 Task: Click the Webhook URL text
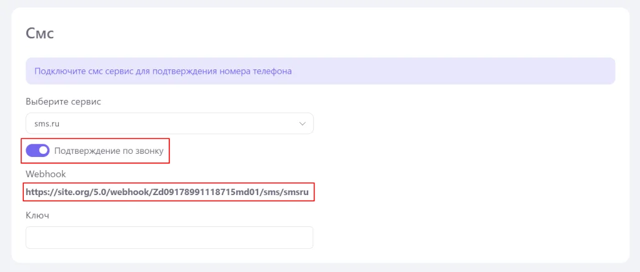pos(167,191)
